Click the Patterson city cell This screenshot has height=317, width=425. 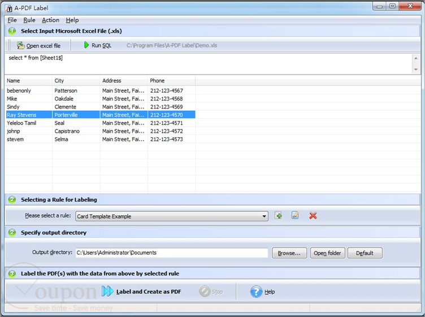point(66,90)
